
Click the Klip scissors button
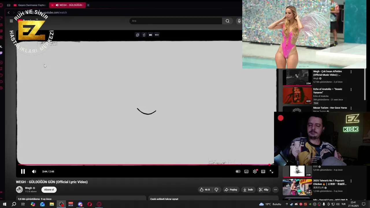[x=264, y=190]
